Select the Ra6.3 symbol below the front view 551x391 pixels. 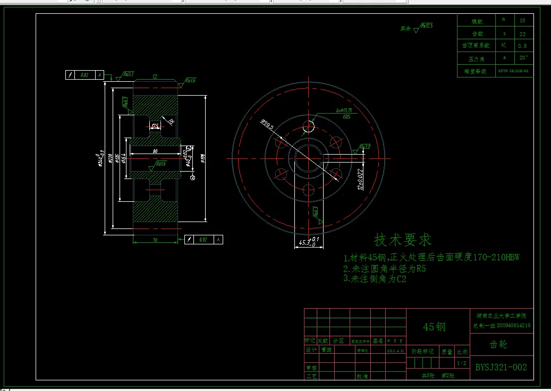coord(318,215)
